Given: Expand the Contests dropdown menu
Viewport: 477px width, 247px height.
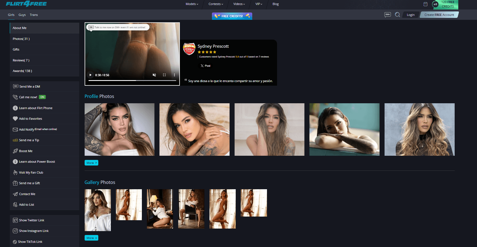Looking at the screenshot, I should 216,4.
